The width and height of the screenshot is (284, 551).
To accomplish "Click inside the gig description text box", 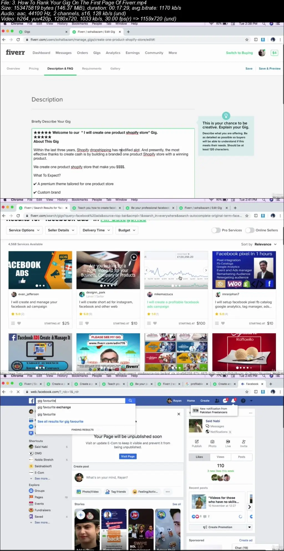I will pyautogui.click(x=113, y=163).
